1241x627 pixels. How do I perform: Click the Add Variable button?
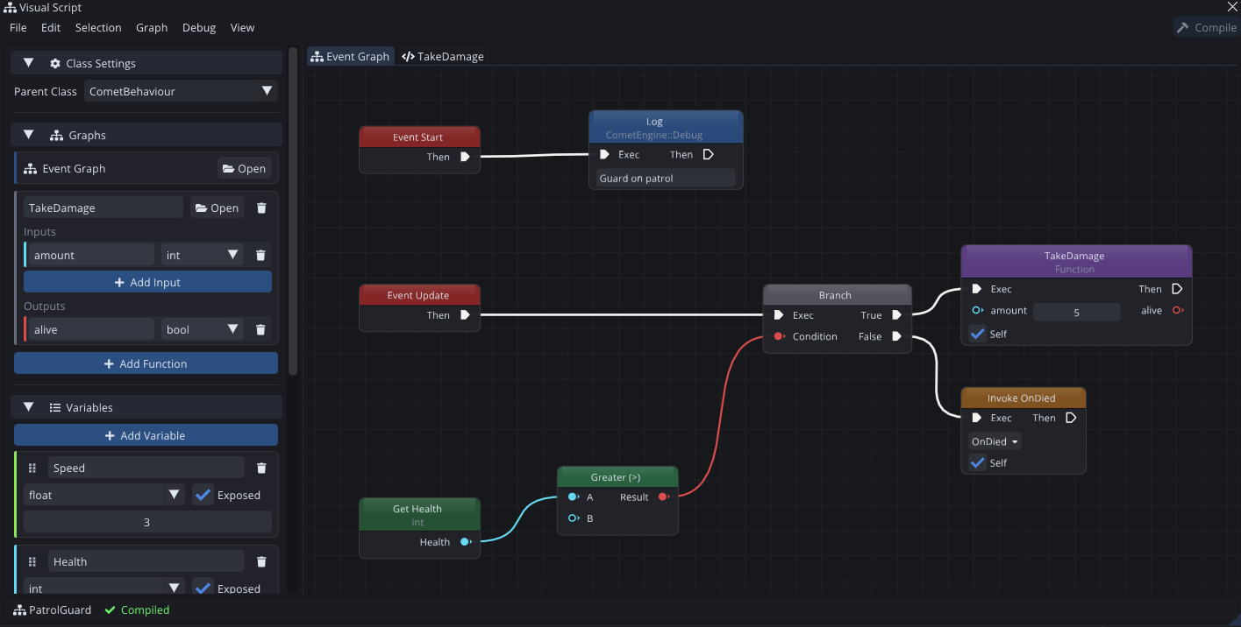(146, 435)
